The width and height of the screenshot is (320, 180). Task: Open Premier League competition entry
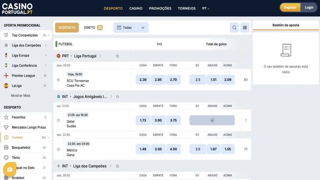[26, 76]
